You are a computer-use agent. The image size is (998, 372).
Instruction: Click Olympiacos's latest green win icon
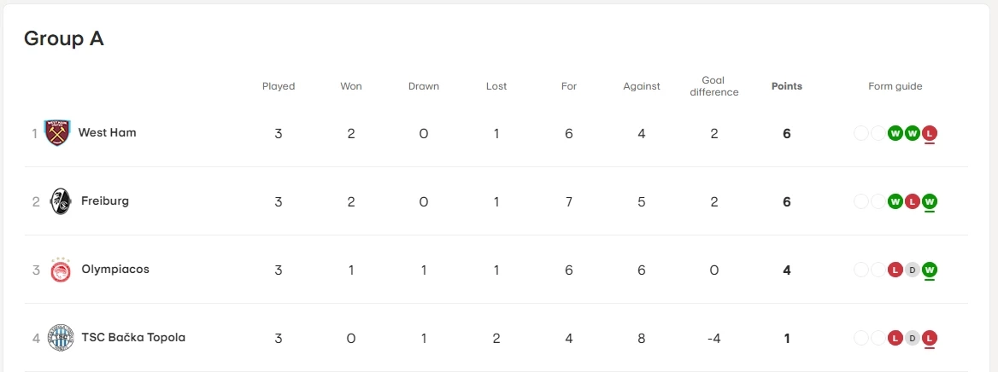(930, 270)
